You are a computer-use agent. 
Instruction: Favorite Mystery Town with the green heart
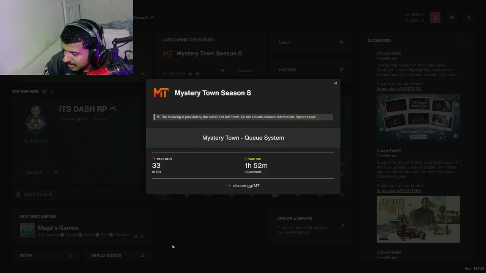pos(223,71)
